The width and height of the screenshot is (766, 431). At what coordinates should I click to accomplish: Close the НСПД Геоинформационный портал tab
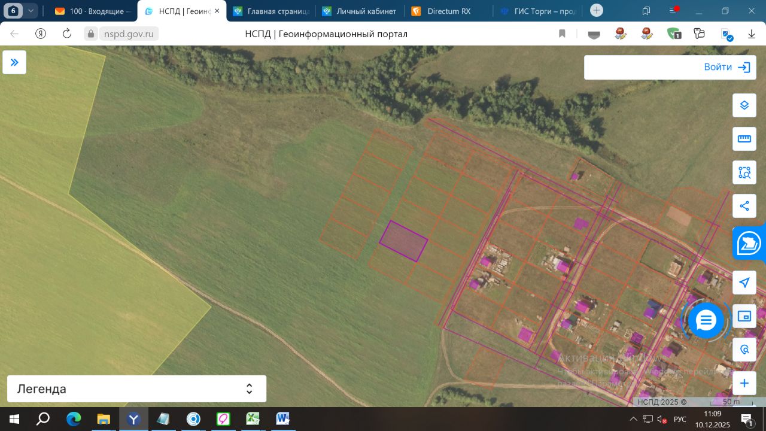point(217,11)
